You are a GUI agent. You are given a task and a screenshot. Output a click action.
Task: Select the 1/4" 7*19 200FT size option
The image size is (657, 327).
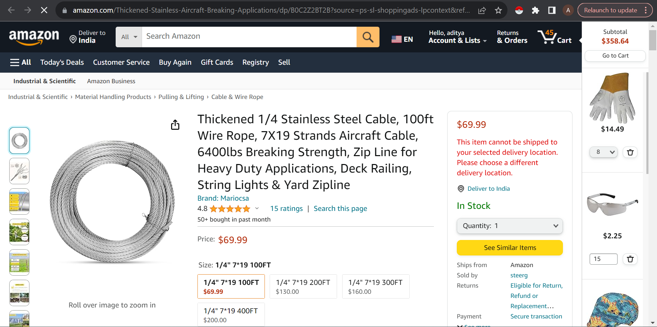point(303,287)
